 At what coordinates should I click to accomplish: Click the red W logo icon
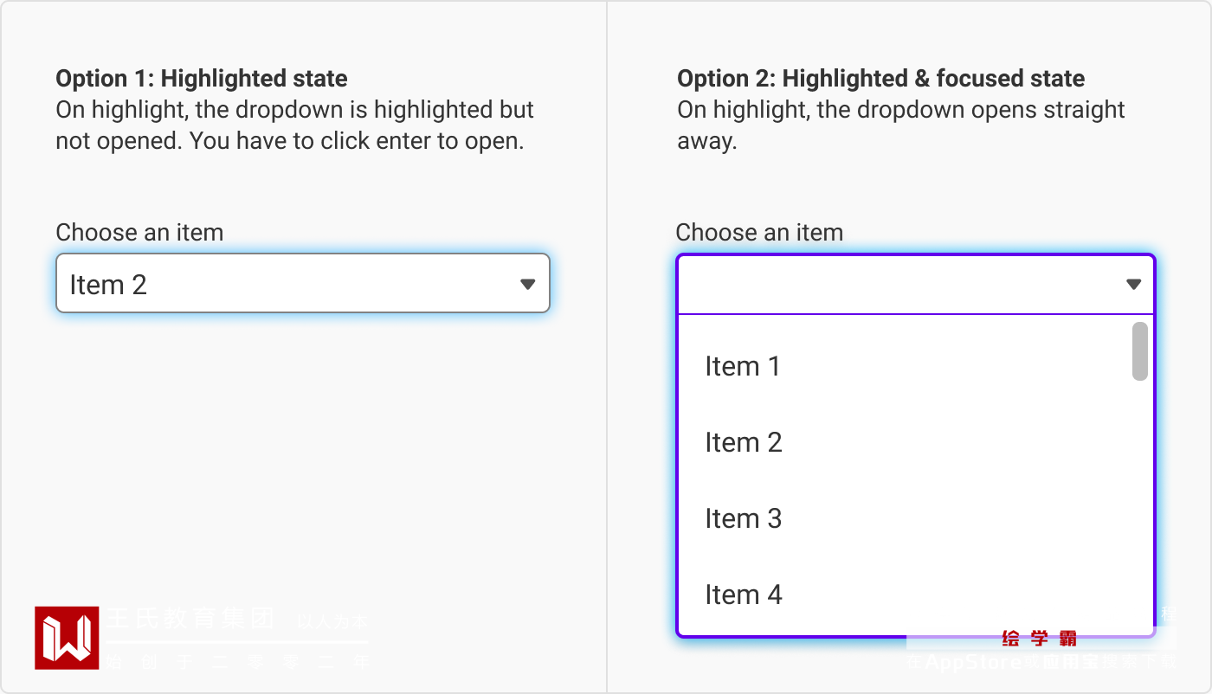[x=67, y=638]
